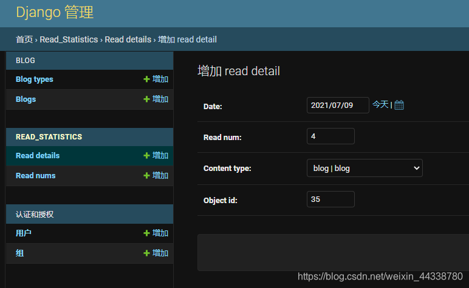Click the plus icon beside Blog types
The width and height of the screenshot is (469, 288).
point(146,79)
